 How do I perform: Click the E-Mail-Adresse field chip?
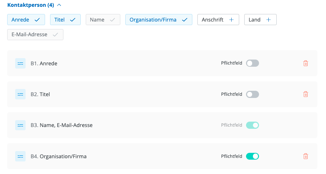coord(35,35)
